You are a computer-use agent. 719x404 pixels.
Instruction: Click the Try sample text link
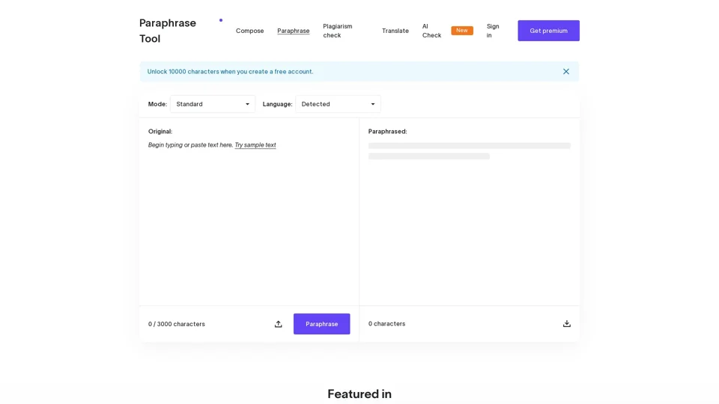pyautogui.click(x=255, y=145)
